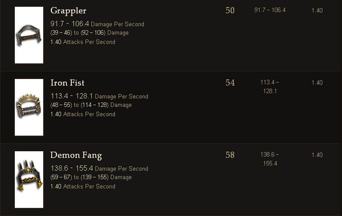Click Demon Fang attack speed 1.40 in right column
The image size is (342, 216).
coord(317,155)
